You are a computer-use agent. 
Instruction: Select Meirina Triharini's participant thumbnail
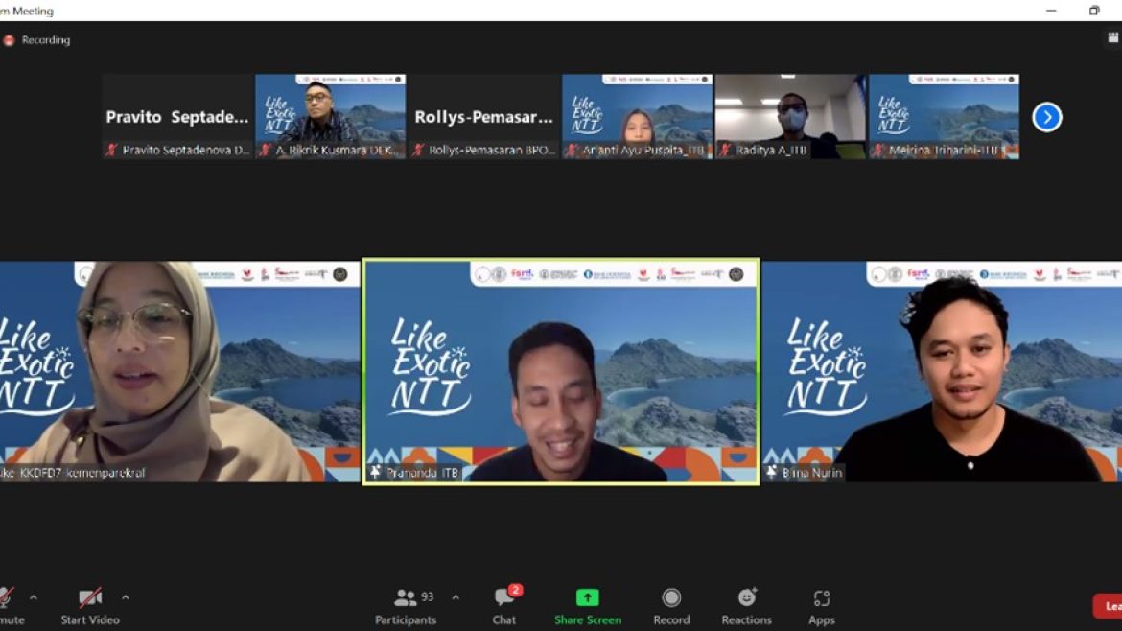pyautogui.click(x=944, y=117)
